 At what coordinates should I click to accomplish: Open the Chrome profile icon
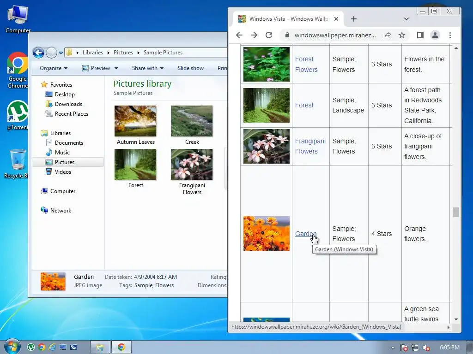435,35
